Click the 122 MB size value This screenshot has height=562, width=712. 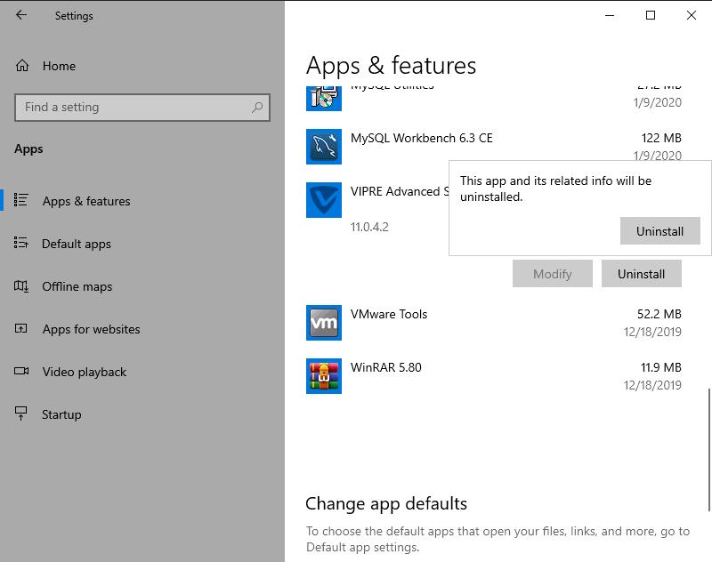tap(661, 138)
